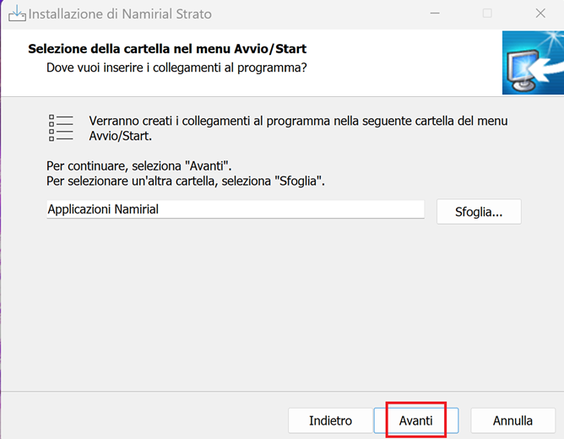Click the setup wizard computer image
This screenshot has width=564, height=439.
pyautogui.click(x=532, y=62)
